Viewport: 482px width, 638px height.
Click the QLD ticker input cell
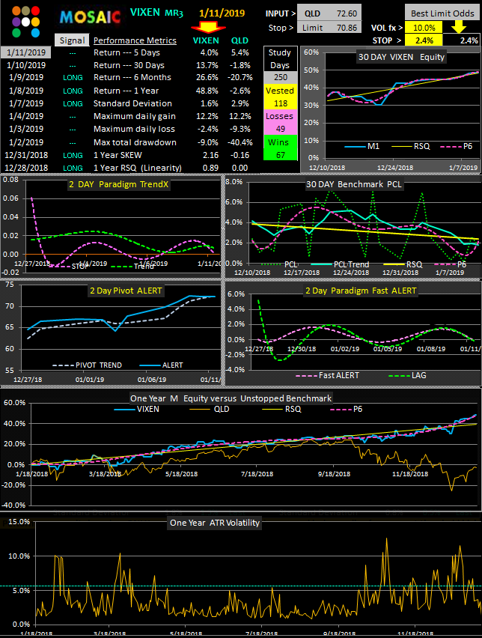click(x=312, y=13)
